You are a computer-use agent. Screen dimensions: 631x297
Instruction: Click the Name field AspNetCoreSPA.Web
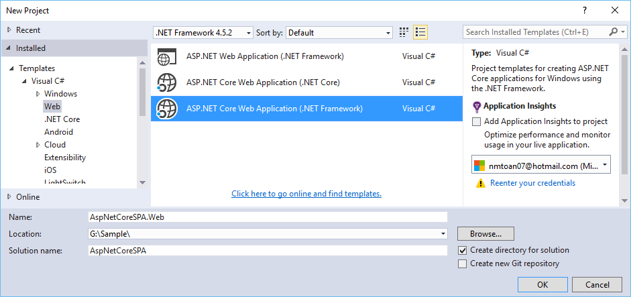point(268,217)
